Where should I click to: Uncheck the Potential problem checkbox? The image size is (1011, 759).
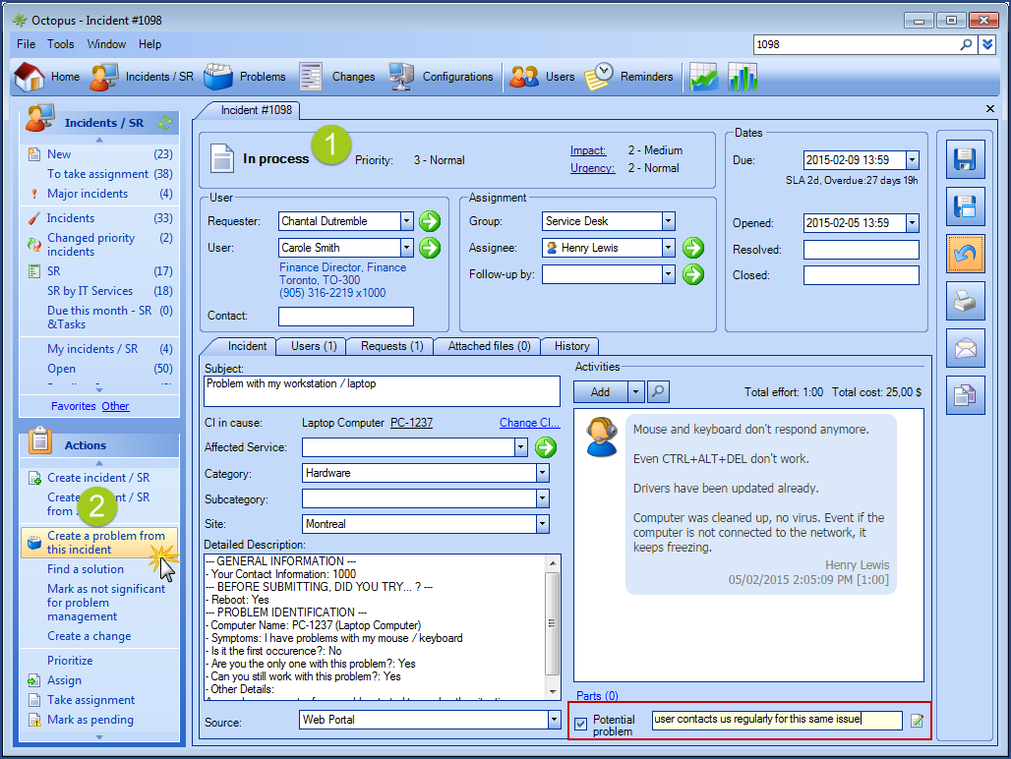point(581,725)
